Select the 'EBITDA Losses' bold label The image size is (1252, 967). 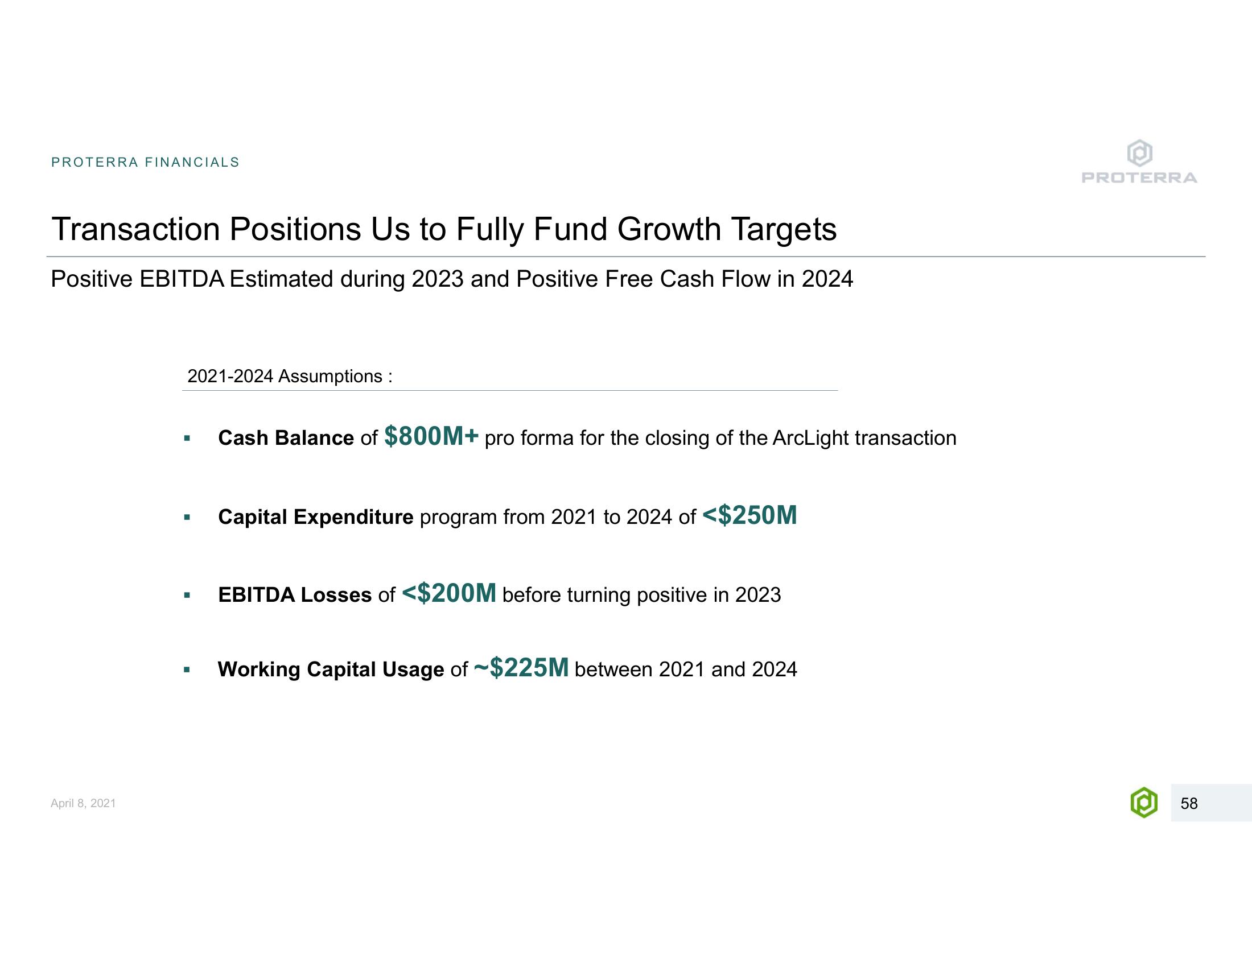tap(295, 595)
